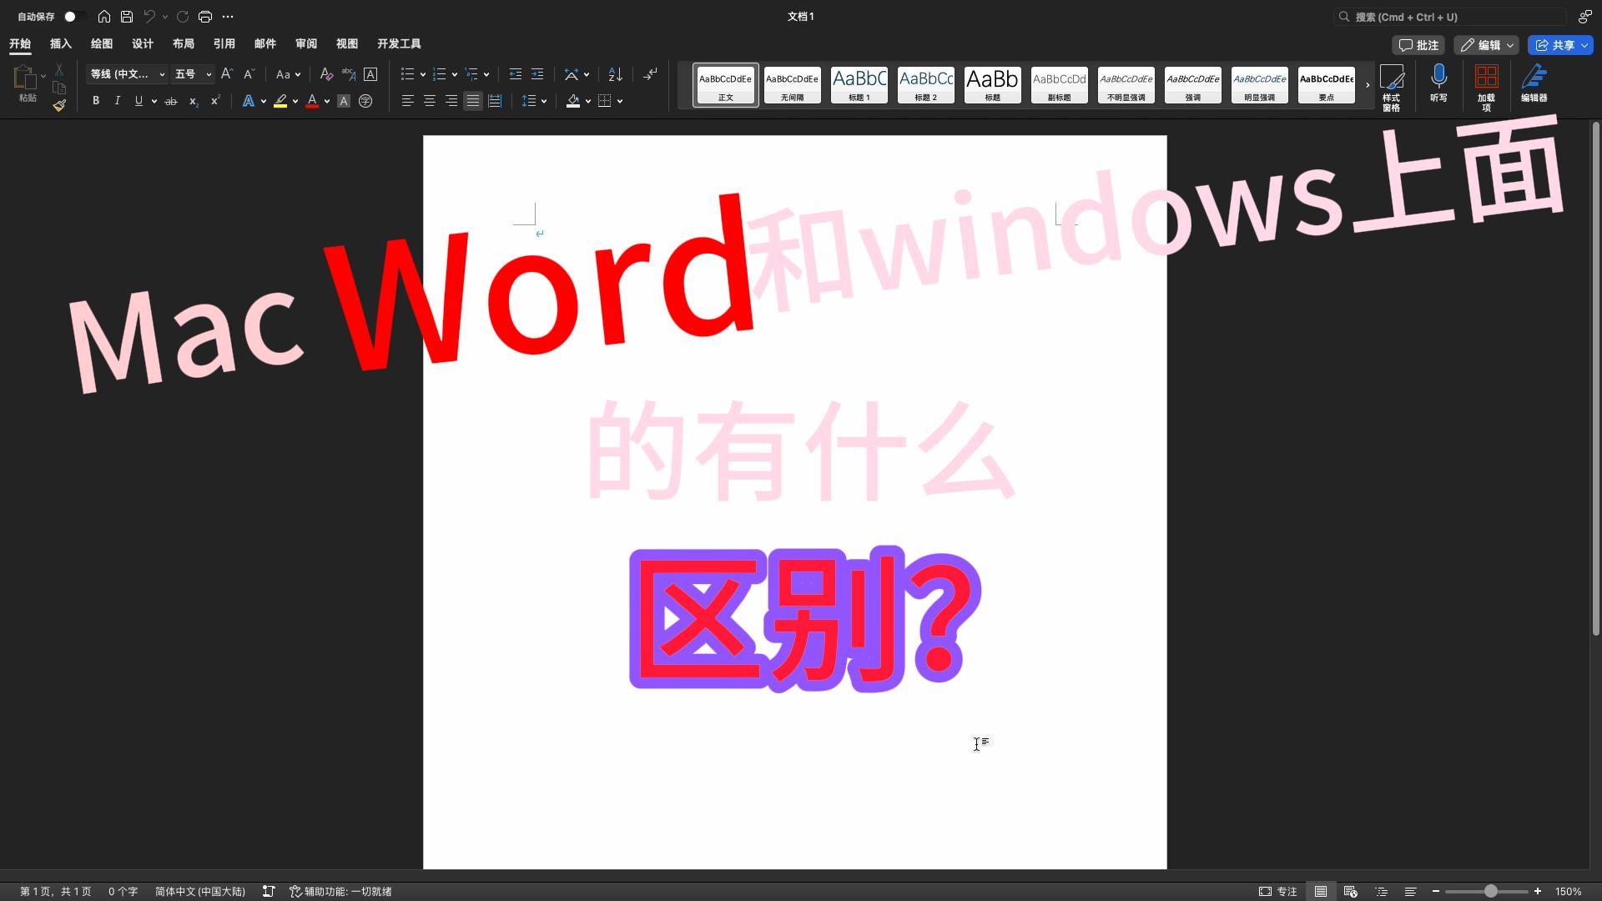Click the Print icon in title bar
The image size is (1602, 901).
pyautogui.click(x=205, y=17)
